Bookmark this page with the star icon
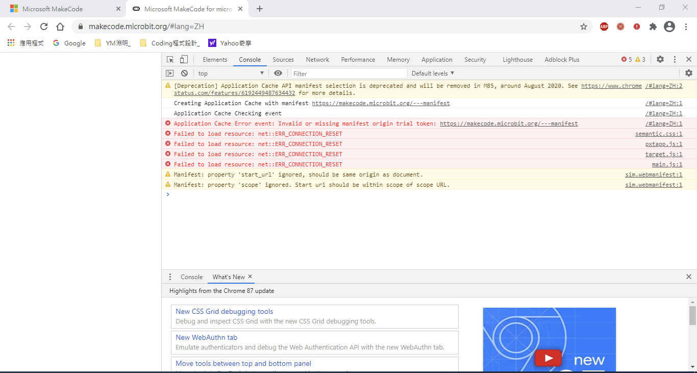Viewport: 697px width, 373px height. [584, 27]
